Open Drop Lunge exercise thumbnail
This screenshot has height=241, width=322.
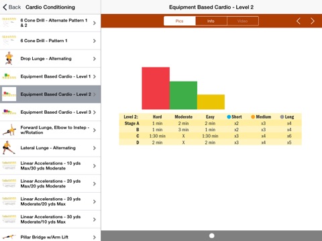coord(9,58)
